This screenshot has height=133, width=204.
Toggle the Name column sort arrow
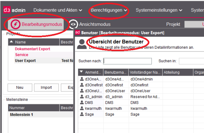(11, 41)
